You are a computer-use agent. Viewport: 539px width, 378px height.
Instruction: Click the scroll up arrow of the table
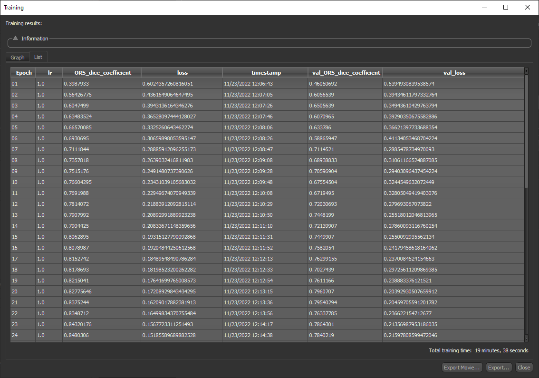point(526,71)
